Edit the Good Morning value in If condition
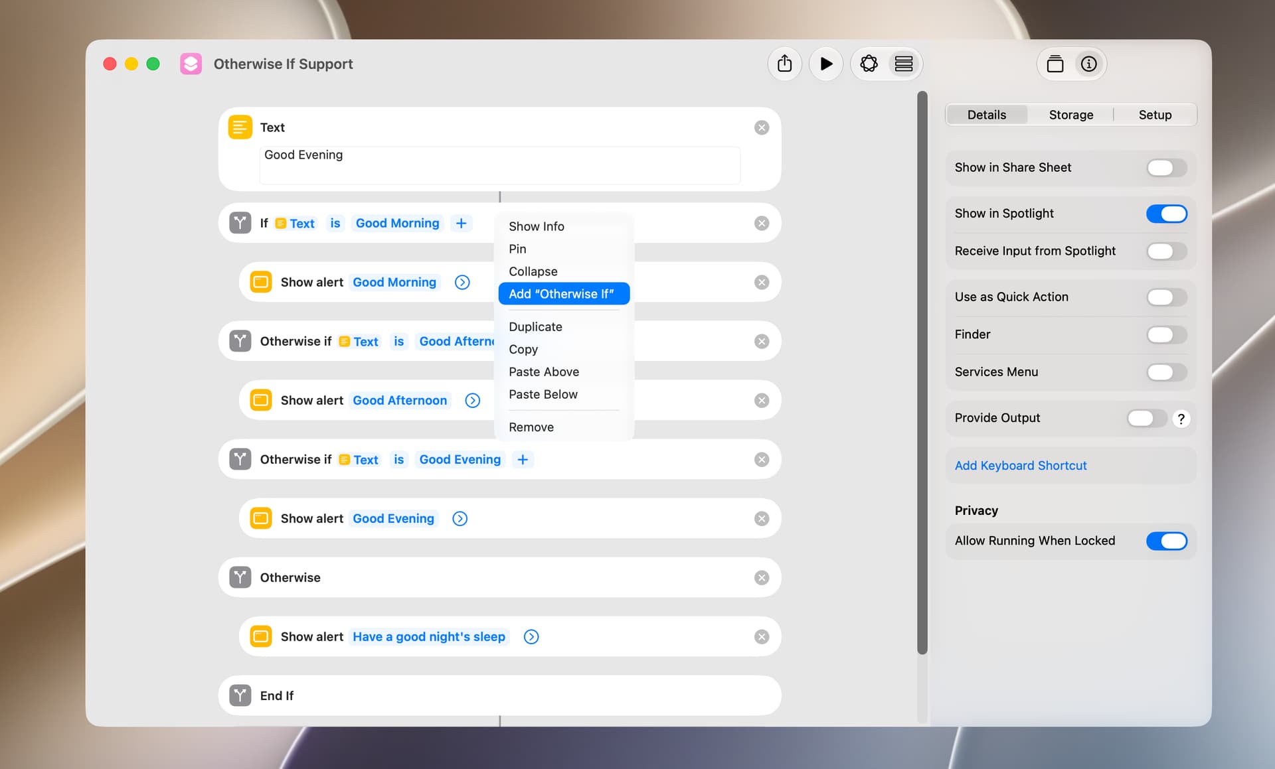The image size is (1275, 769). point(397,223)
